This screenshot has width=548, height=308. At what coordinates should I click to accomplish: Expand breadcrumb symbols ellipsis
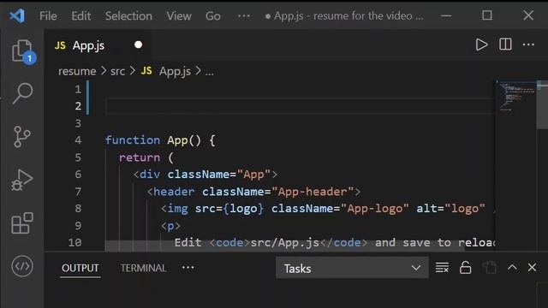tap(209, 72)
